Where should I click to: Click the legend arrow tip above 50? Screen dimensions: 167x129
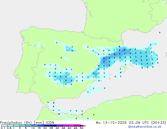pos(84,126)
